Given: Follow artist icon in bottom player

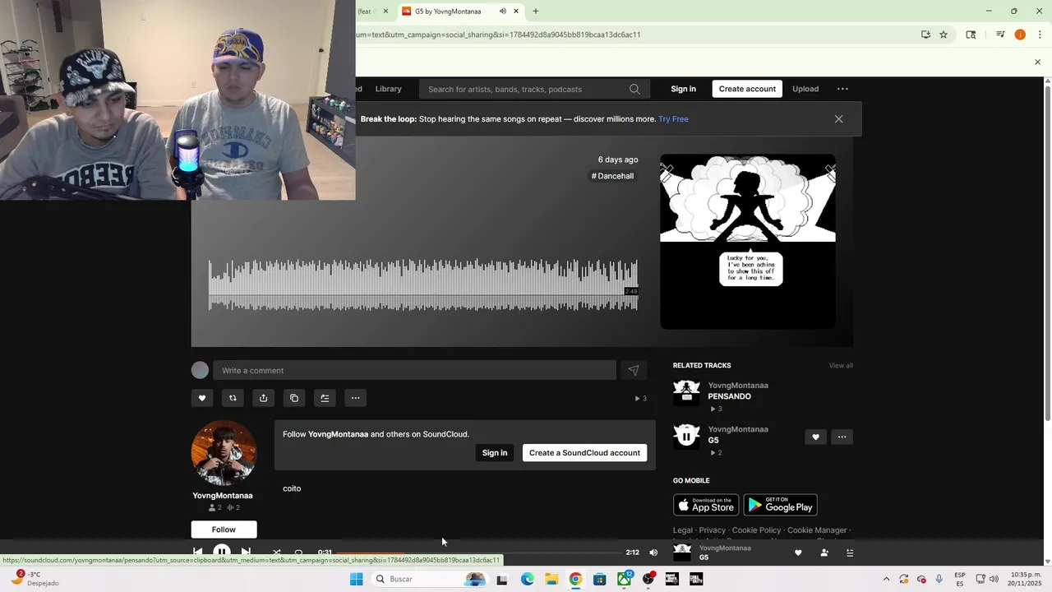Looking at the screenshot, I should pyautogui.click(x=824, y=553).
